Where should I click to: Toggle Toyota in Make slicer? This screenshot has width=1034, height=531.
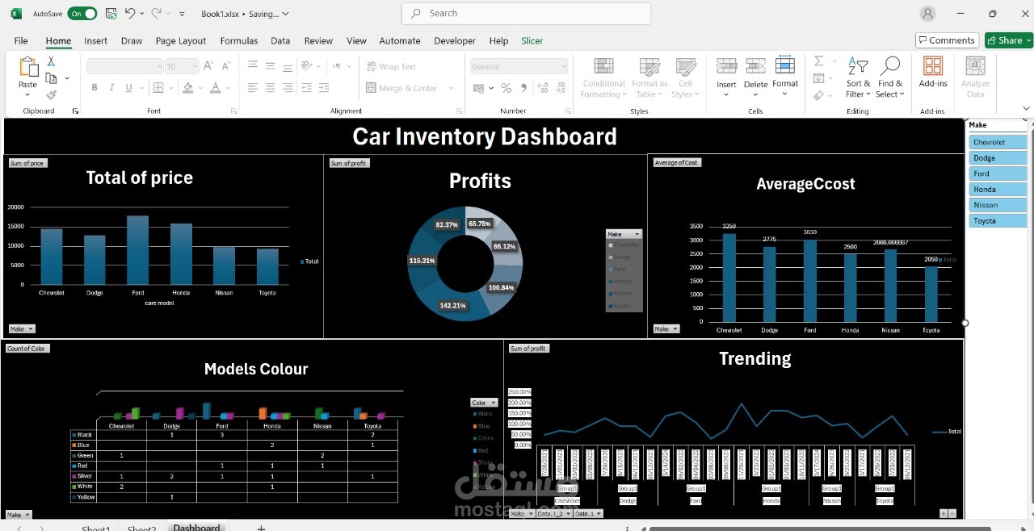click(998, 221)
